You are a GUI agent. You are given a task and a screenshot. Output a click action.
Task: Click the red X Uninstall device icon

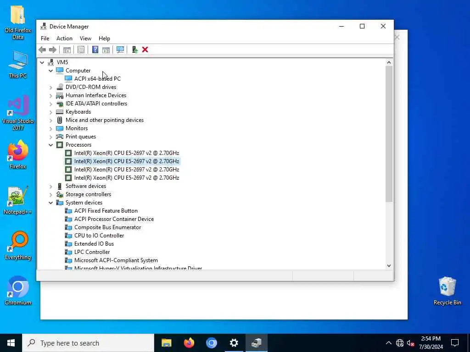tap(145, 49)
